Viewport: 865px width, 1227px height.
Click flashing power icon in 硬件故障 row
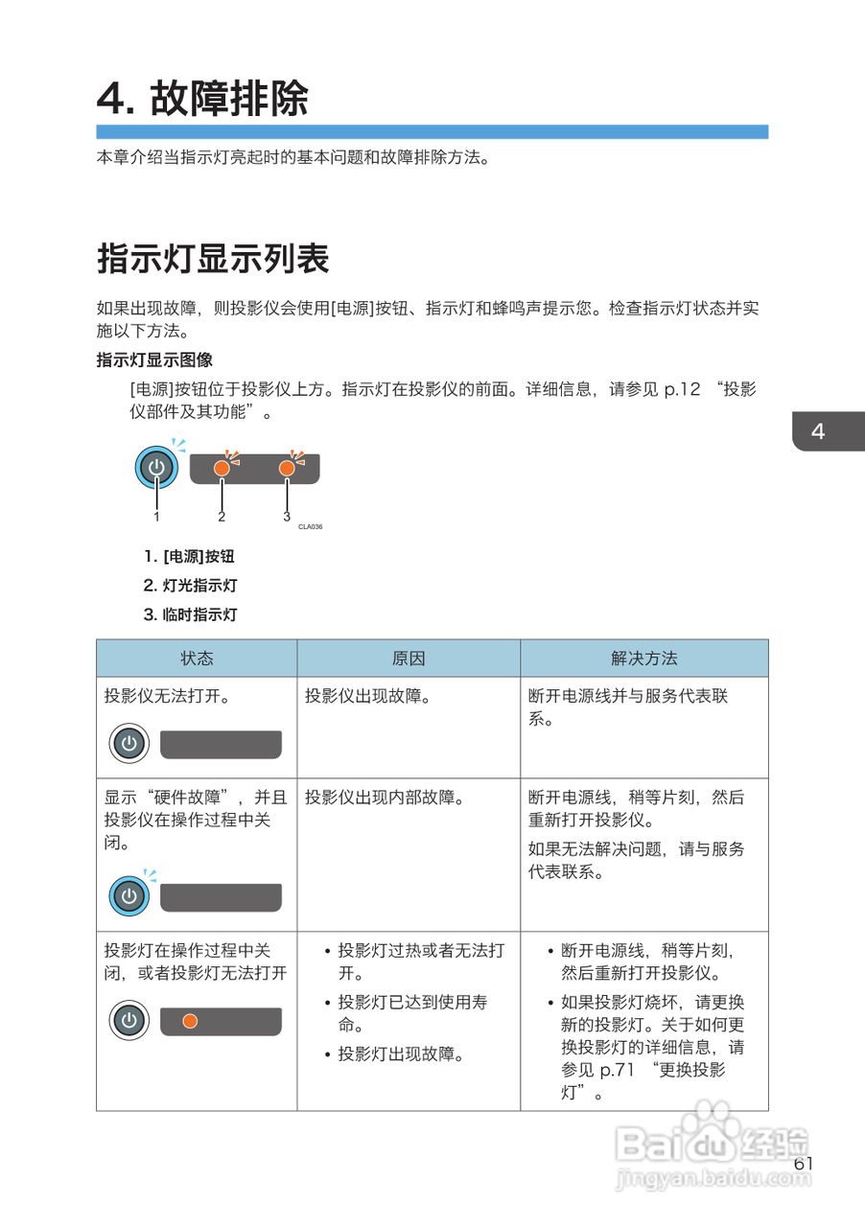tap(129, 896)
